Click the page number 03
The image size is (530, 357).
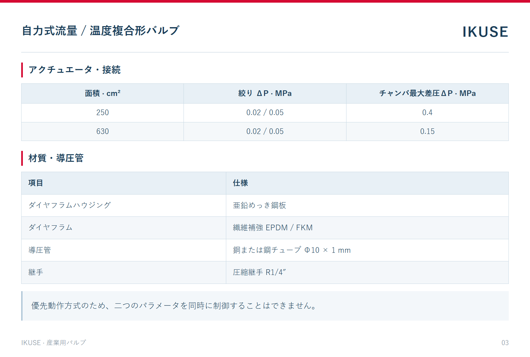click(505, 343)
